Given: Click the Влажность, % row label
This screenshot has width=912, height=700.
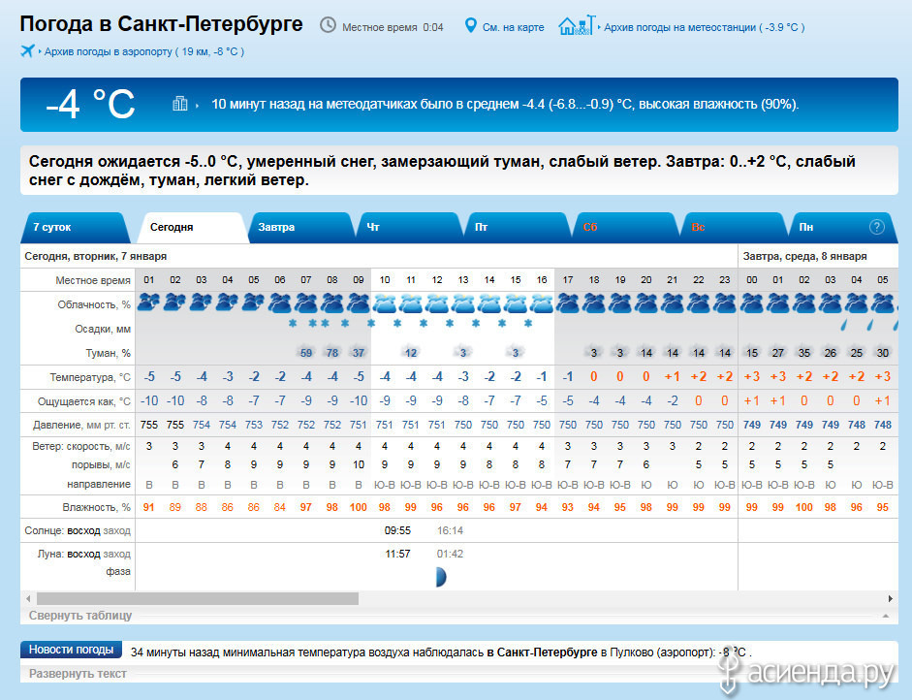Looking at the screenshot, I should click(x=96, y=507).
